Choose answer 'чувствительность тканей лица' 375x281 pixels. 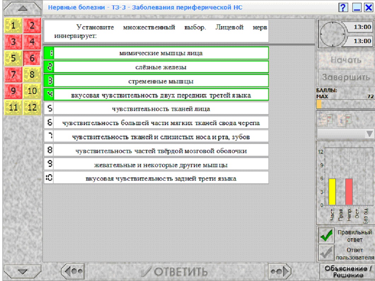156,109
